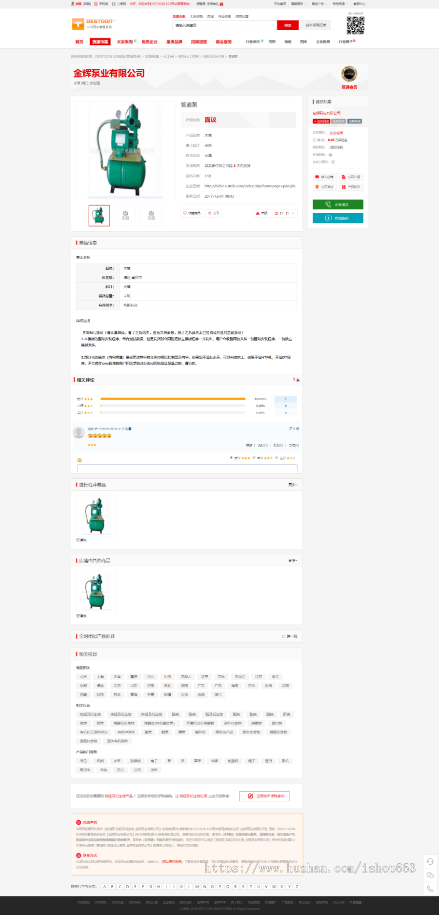This screenshot has height=915, width=439.
Task: Click the company QR code small icon
Action: coord(333,162)
